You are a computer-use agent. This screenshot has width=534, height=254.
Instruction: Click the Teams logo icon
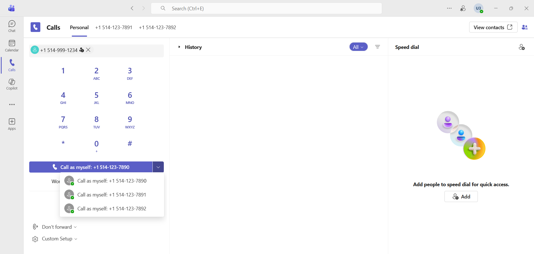(11, 8)
